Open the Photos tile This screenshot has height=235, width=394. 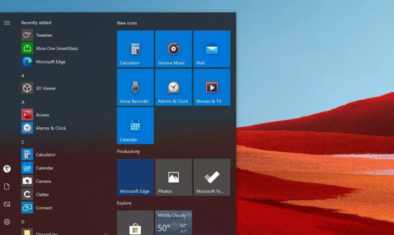click(174, 177)
